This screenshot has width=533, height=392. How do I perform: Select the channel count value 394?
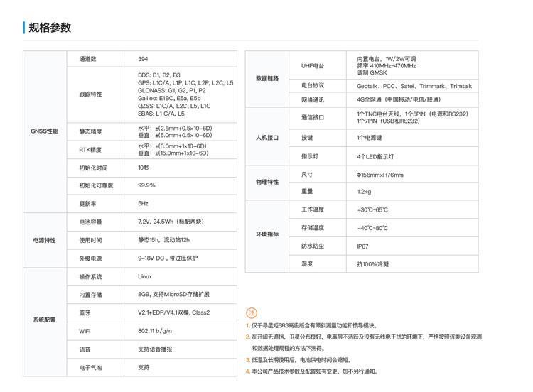(143, 59)
